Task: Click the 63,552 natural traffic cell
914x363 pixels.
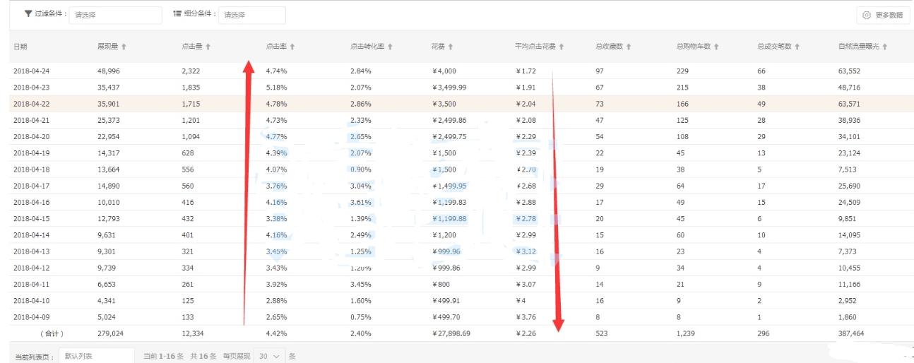Action: pyautogui.click(x=850, y=71)
